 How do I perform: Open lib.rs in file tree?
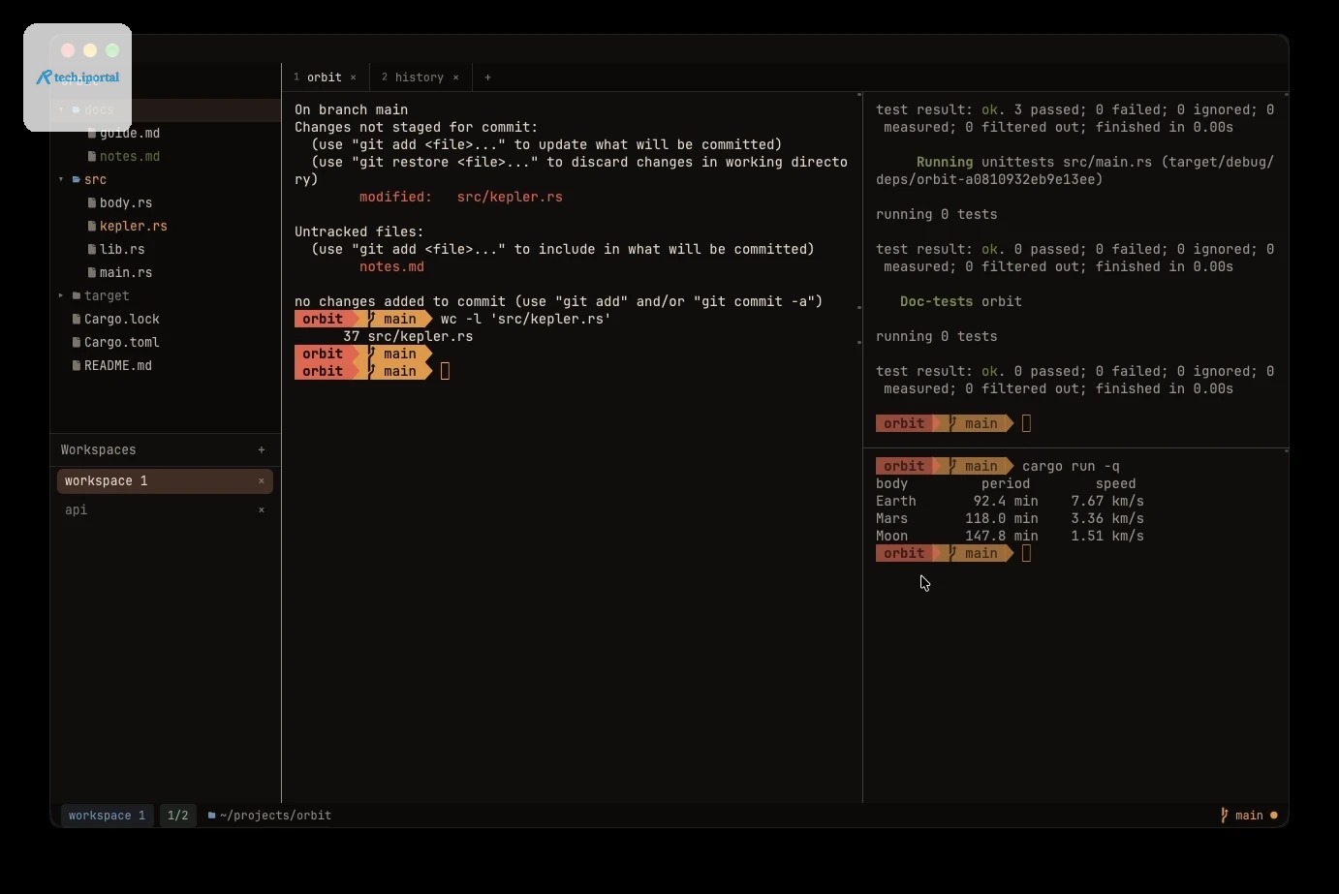click(122, 249)
